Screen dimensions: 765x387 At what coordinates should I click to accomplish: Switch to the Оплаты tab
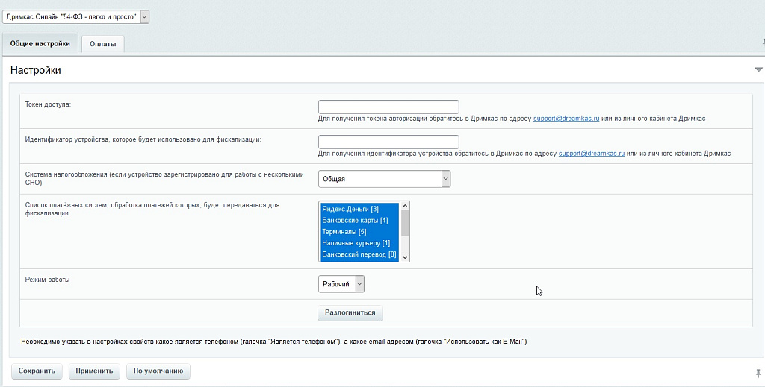tap(102, 45)
